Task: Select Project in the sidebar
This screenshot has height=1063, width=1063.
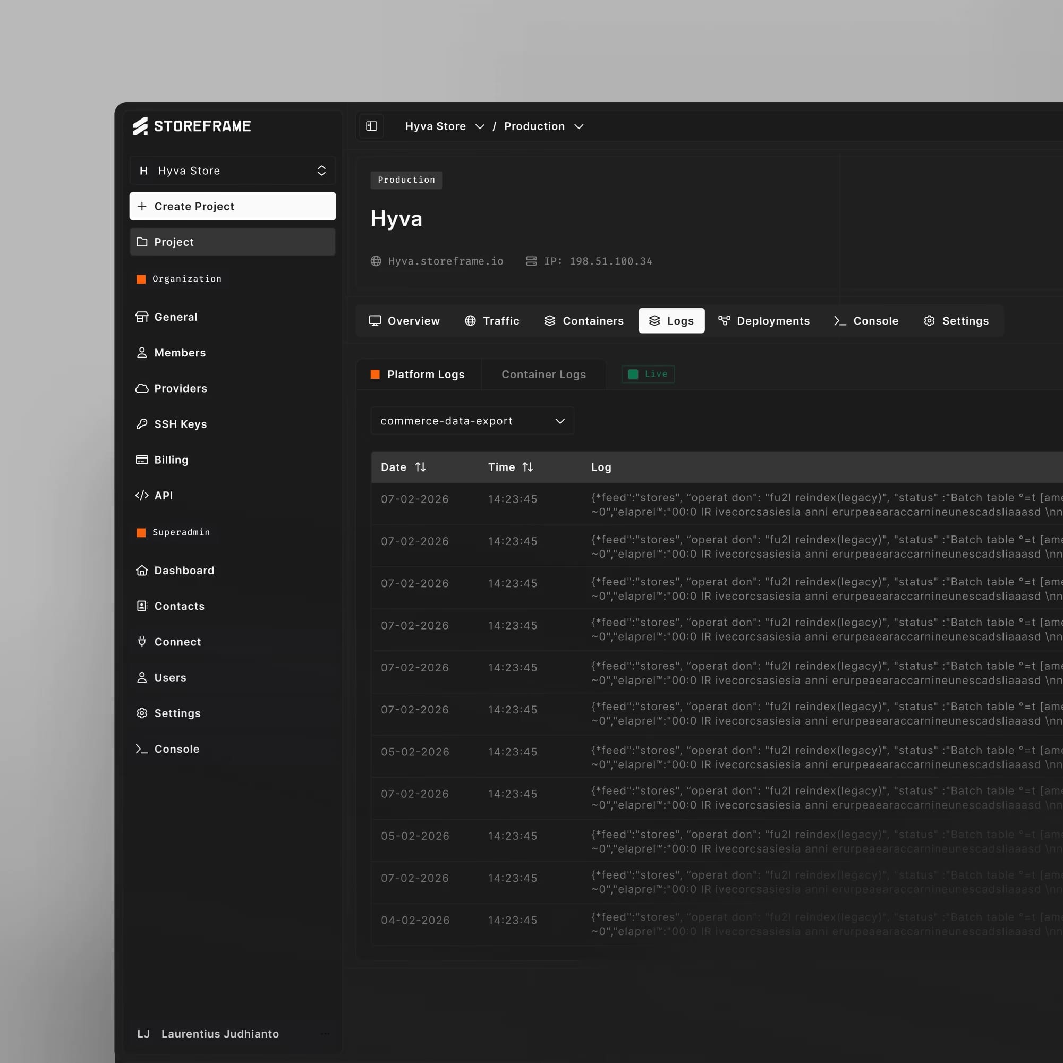Action: 232,242
